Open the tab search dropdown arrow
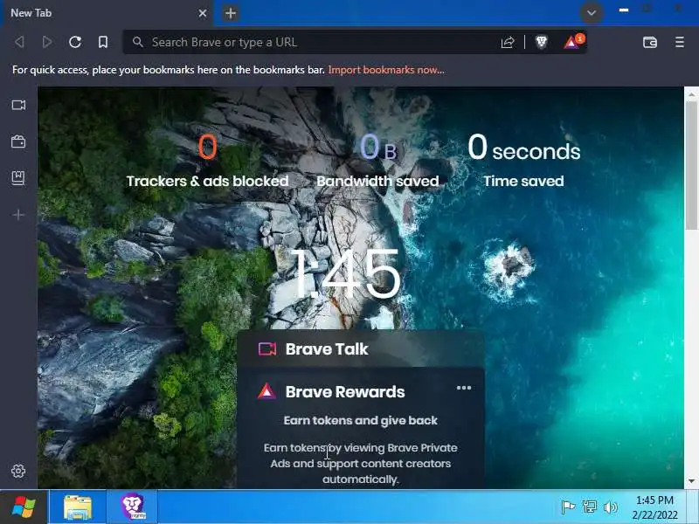This screenshot has height=524, width=699. (x=592, y=13)
